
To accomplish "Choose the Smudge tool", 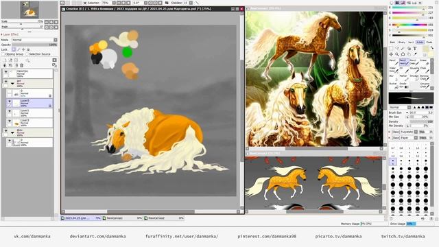I will pos(414,78).
